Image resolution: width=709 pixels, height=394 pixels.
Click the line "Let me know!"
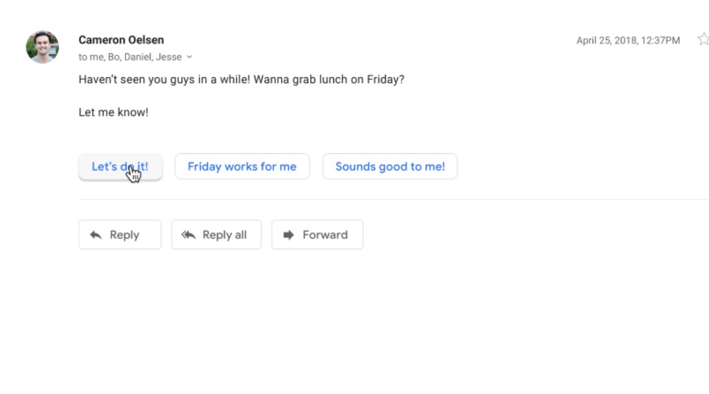pyautogui.click(x=113, y=112)
